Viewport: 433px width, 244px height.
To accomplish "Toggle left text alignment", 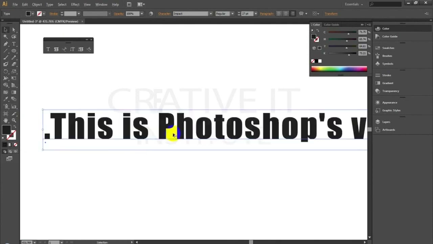I will pyautogui.click(x=279, y=14).
